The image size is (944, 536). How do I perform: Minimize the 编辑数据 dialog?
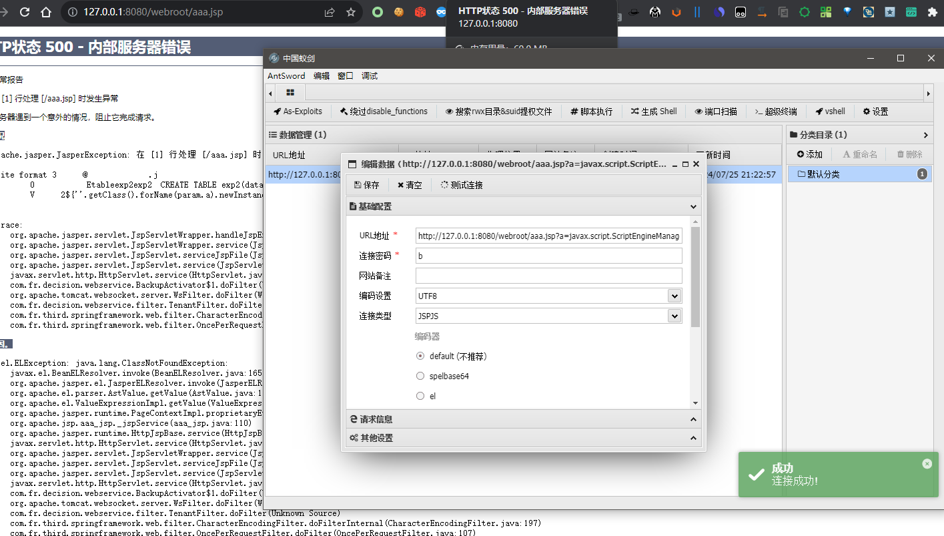click(674, 164)
